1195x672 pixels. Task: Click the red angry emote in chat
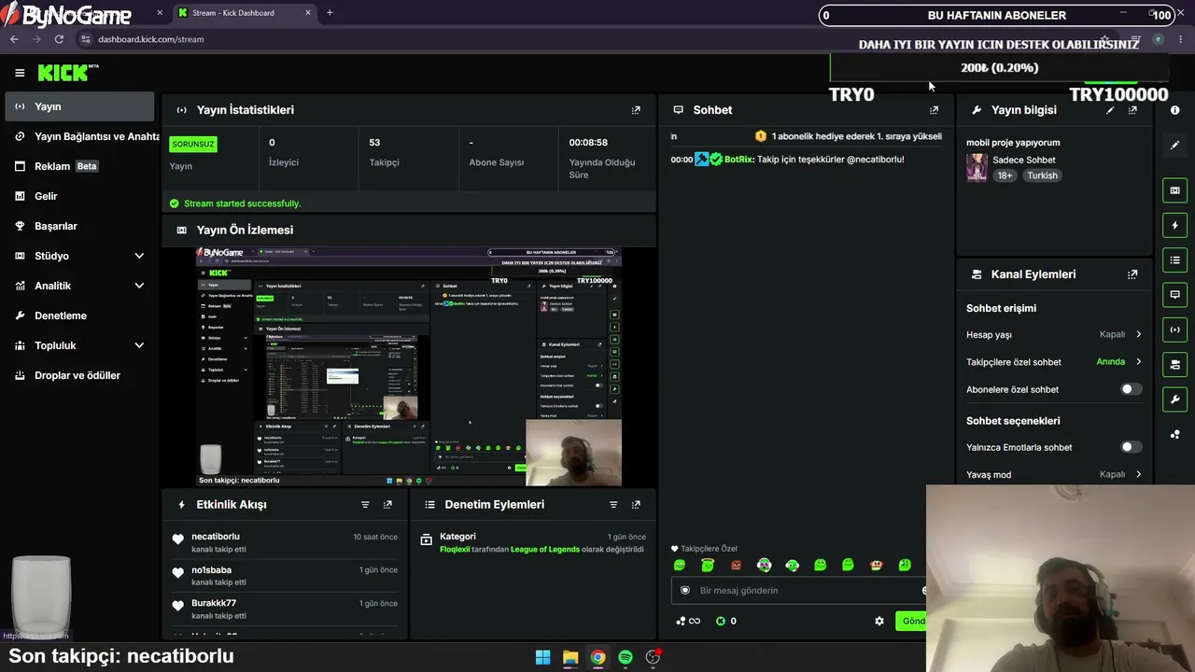736,565
